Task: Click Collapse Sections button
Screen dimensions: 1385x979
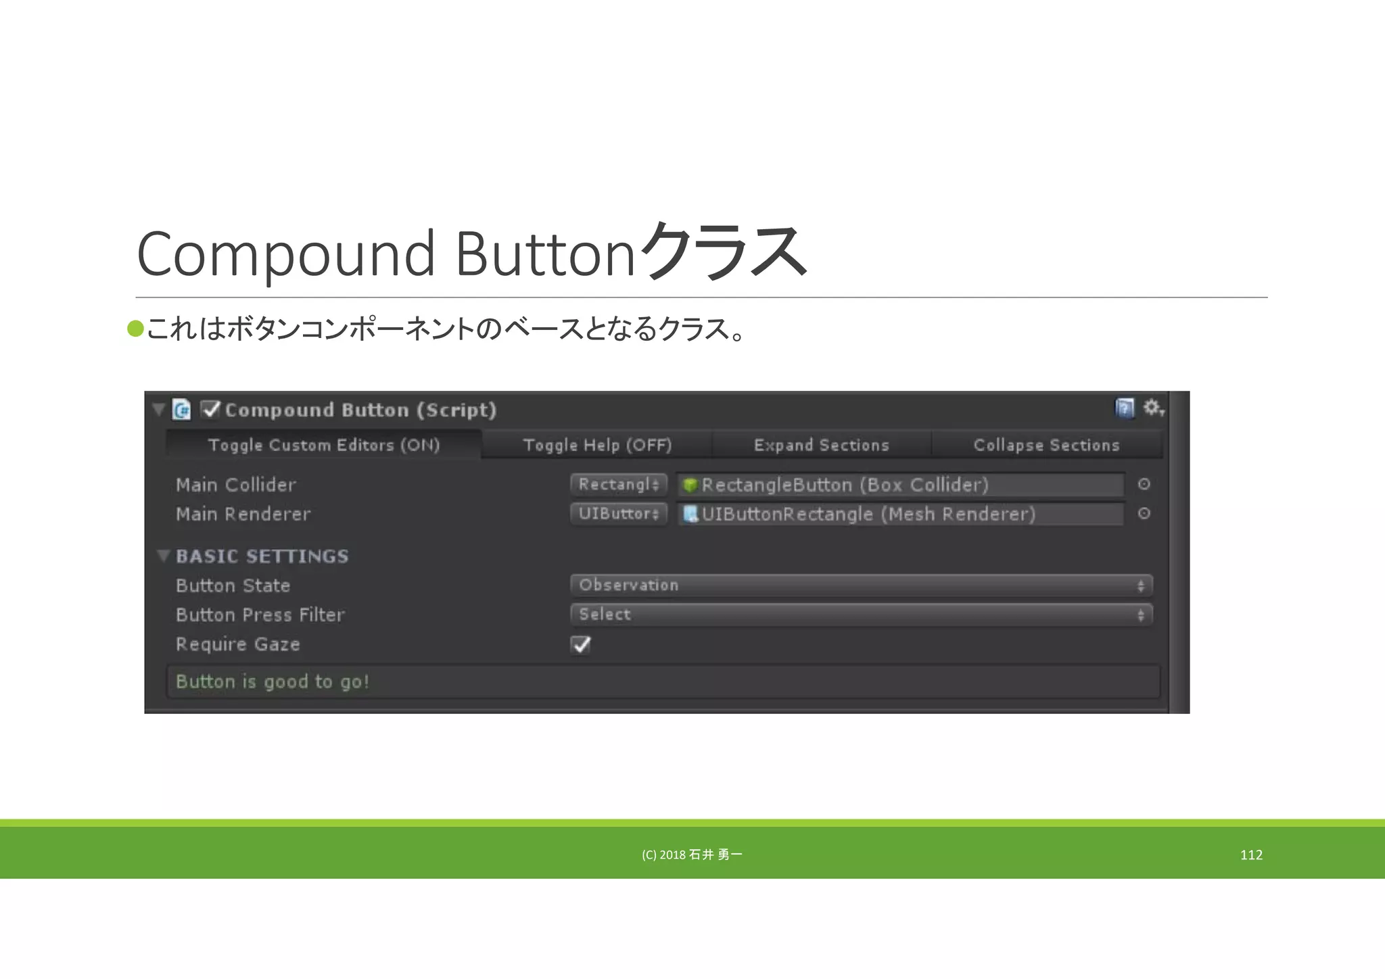Action: (x=1046, y=445)
